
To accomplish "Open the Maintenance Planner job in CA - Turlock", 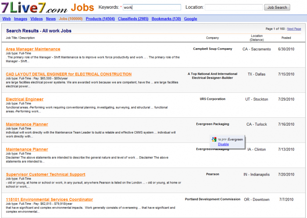I will pos(27,124).
